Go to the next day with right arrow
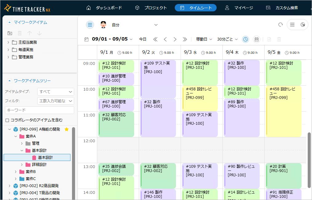312x200 pixels. point(175,39)
